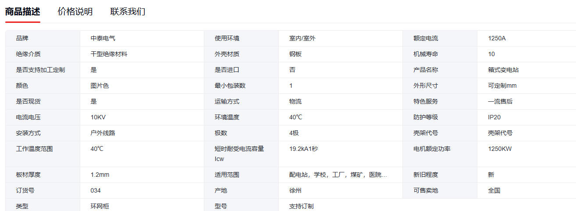Screen dimensions: 576x211
Task: Click the 订货号 value 034
Action: [96, 190]
